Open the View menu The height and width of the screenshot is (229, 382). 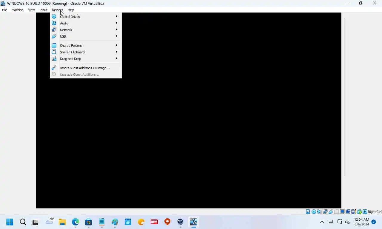tap(31, 10)
